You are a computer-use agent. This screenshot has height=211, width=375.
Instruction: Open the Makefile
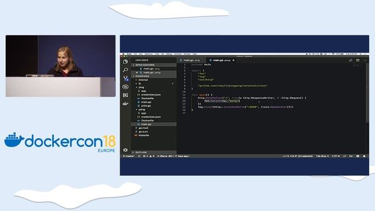[154, 135]
